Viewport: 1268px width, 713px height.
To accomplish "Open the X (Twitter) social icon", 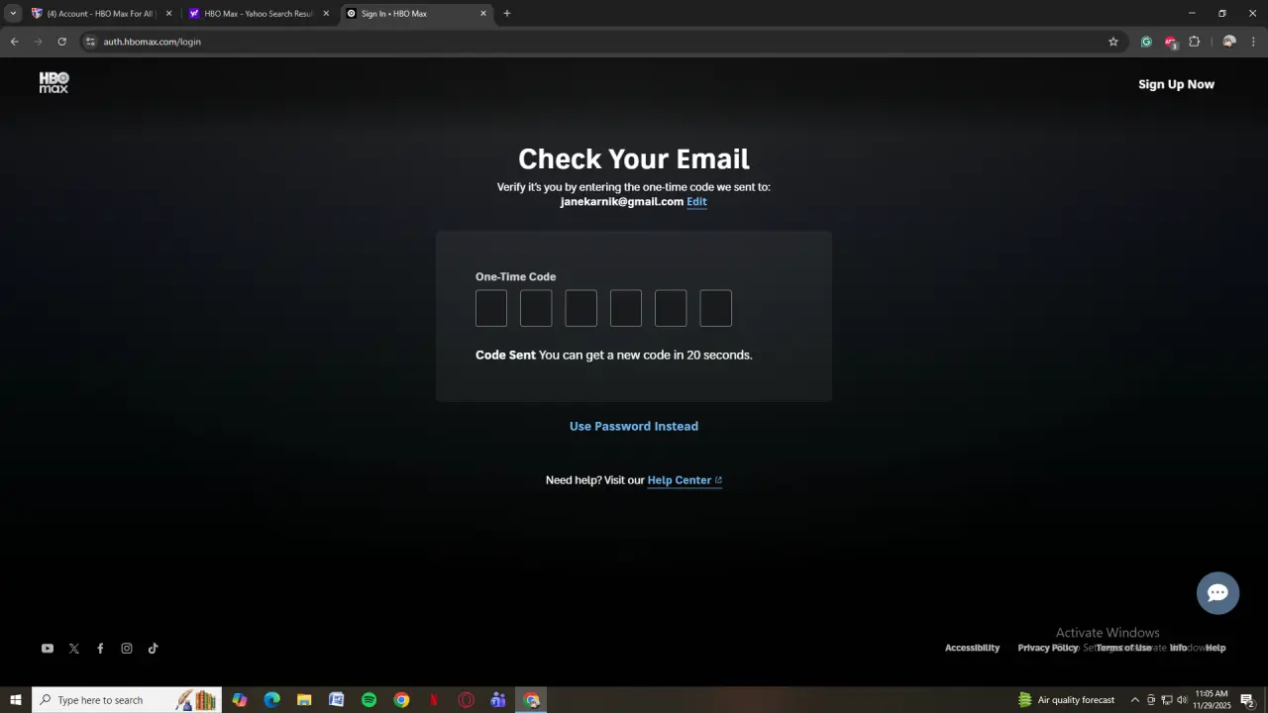I will tap(73, 649).
